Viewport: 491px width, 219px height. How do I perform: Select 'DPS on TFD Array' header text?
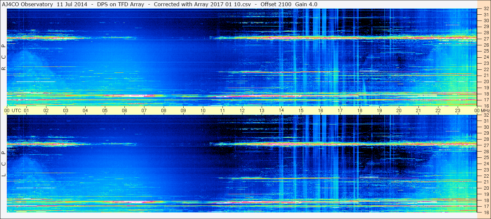(121, 4)
